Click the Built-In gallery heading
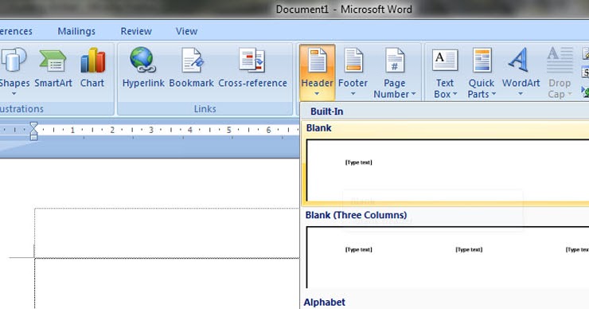Image resolution: width=589 pixels, height=309 pixels. (x=326, y=111)
